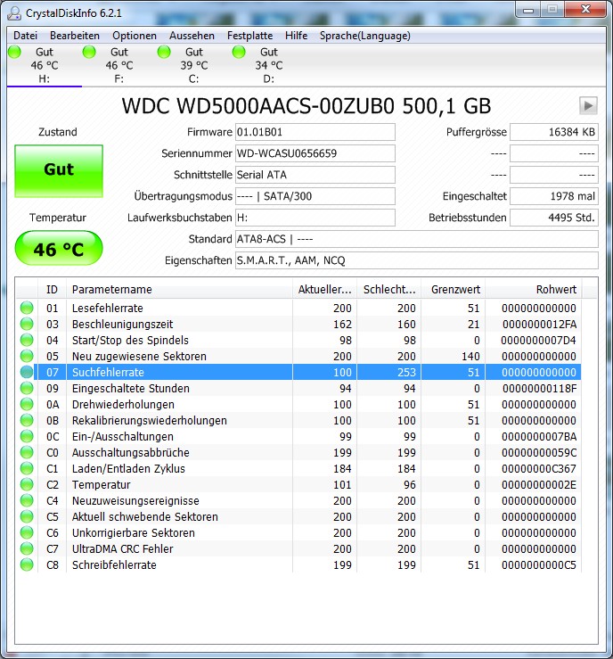Open the Hilfe menu

coord(296,36)
